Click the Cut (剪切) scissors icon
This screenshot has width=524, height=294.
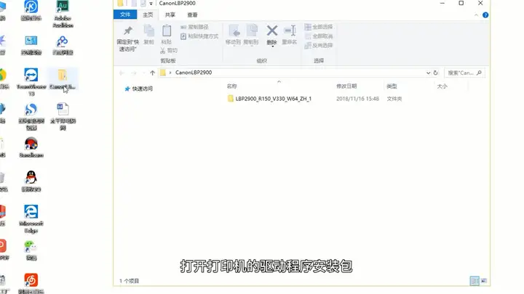(163, 51)
